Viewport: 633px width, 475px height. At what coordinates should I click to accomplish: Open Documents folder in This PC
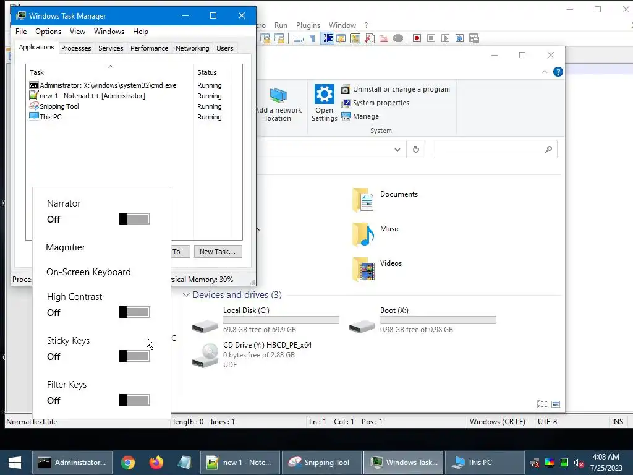384,199
